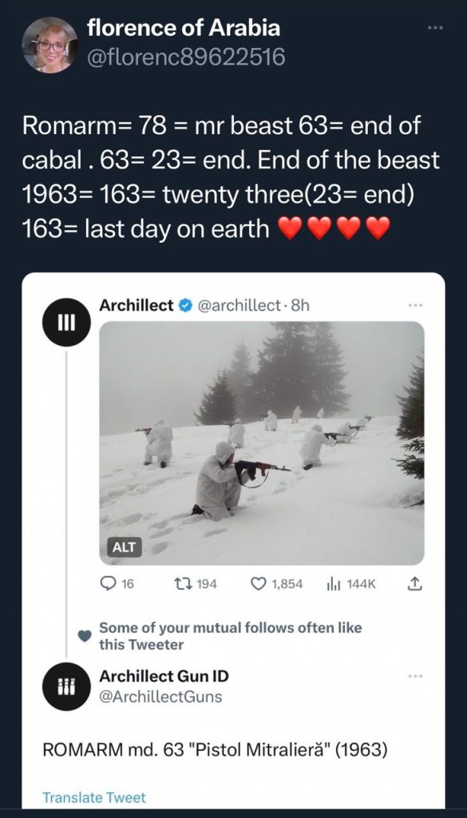The height and width of the screenshot is (818, 467).
Task: Click the Archillect black circle avatar
Action: [67, 321]
